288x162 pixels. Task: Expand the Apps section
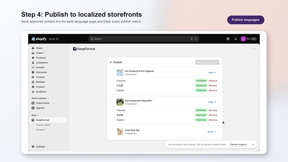tap(35, 115)
